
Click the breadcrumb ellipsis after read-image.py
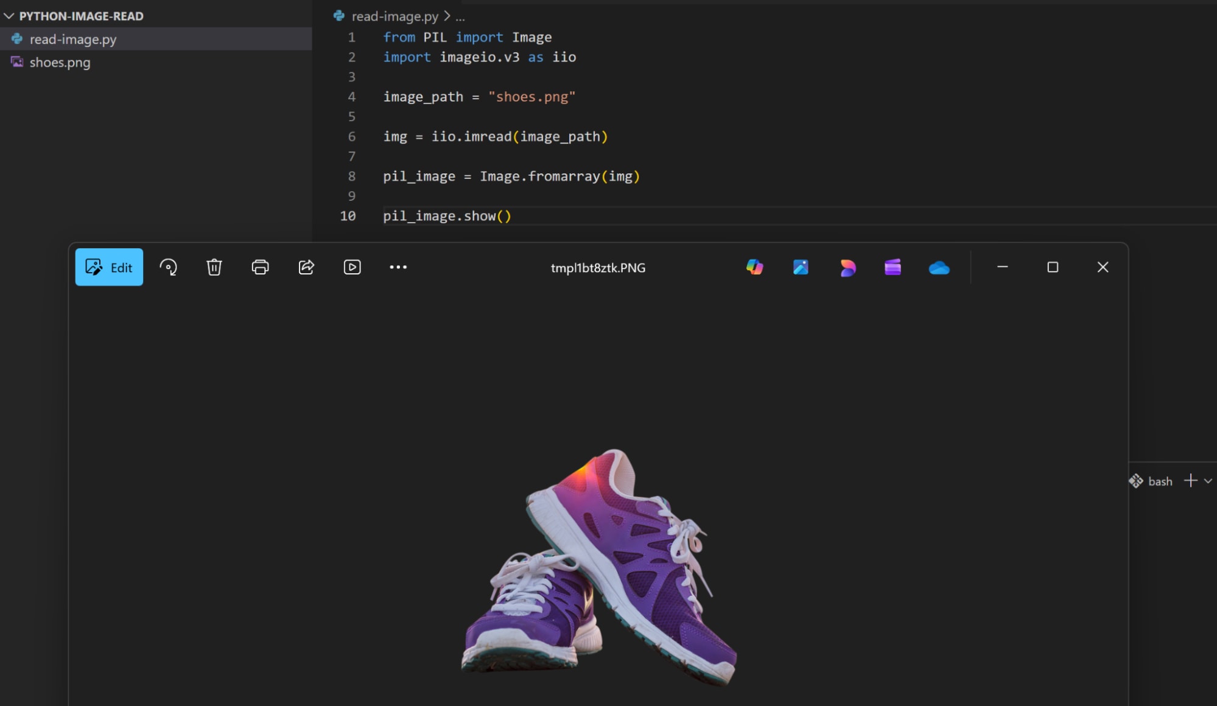[x=460, y=17]
